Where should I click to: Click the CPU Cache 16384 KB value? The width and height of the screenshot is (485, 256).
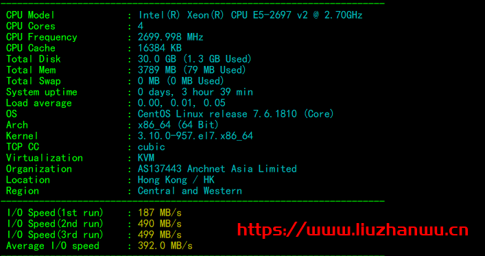point(160,48)
